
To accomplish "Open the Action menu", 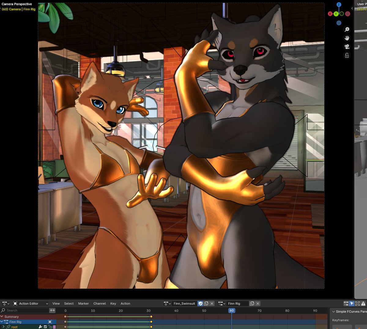I will [x=125, y=303].
